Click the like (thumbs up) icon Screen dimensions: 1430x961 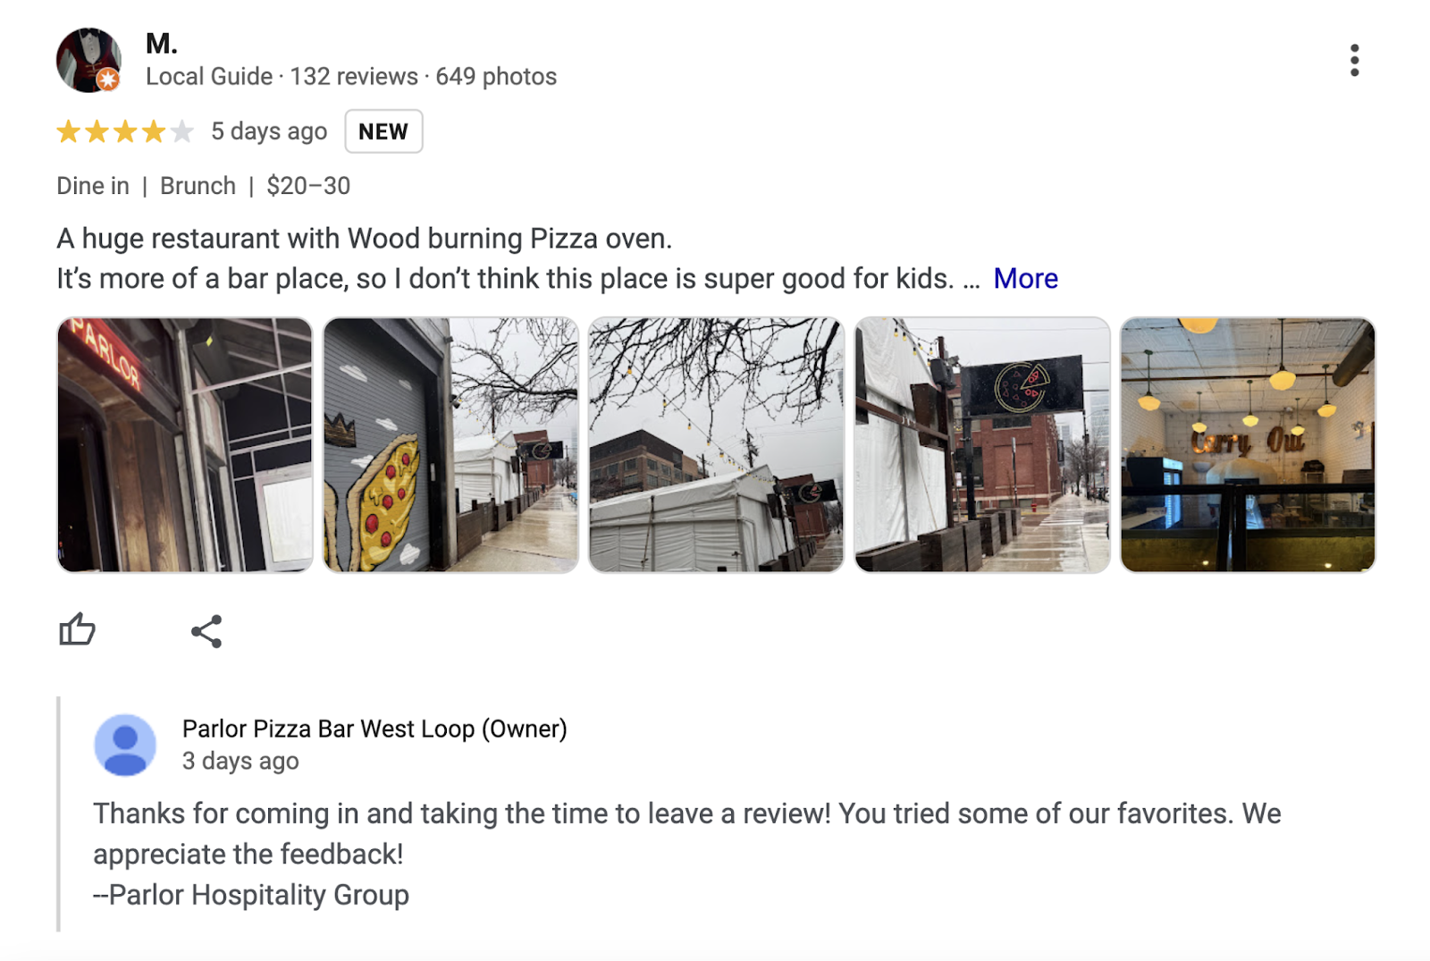coord(79,630)
